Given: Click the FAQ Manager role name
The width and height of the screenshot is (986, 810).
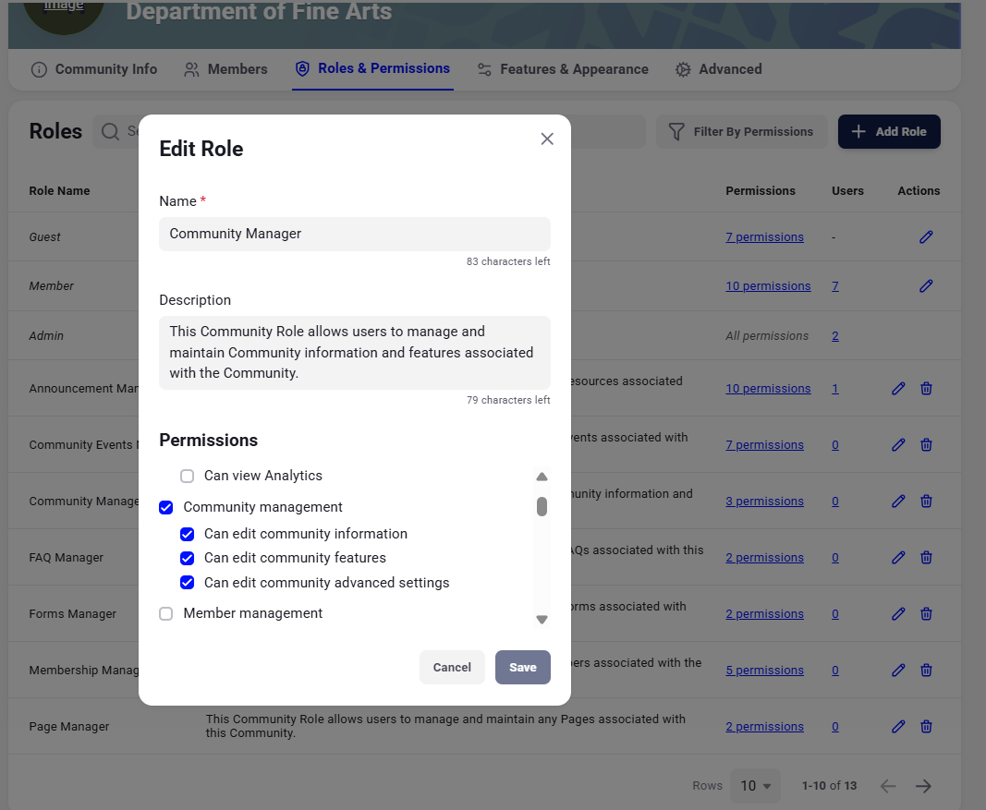Looking at the screenshot, I should pos(66,557).
